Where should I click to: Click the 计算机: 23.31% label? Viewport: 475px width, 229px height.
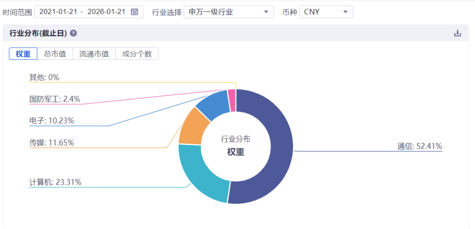tap(55, 182)
